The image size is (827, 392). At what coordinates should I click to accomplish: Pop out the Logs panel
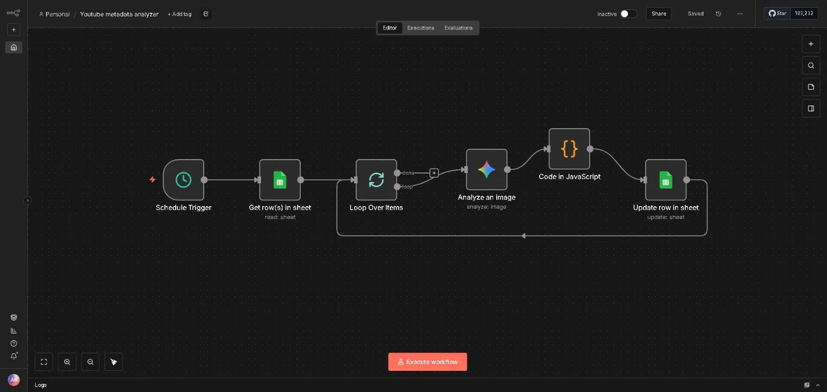pyautogui.click(x=807, y=385)
